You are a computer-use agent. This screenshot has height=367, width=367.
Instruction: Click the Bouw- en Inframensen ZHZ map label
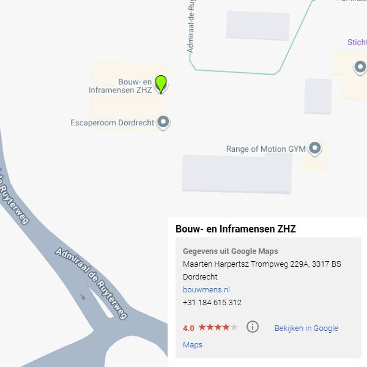click(x=120, y=86)
